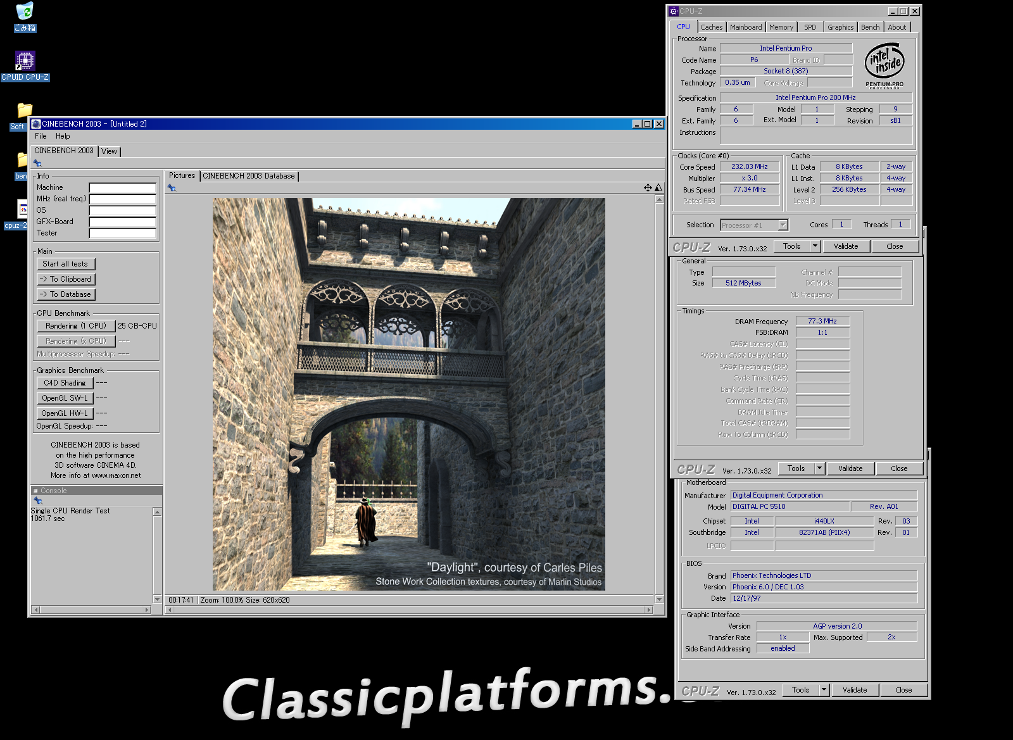Open the Recycle Bin desktop icon
1013x740 pixels.
[x=25, y=17]
